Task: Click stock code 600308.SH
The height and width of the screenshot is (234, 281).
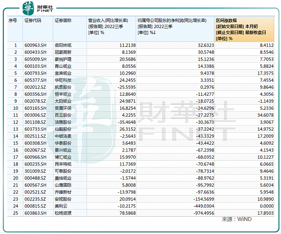Action: (35, 143)
